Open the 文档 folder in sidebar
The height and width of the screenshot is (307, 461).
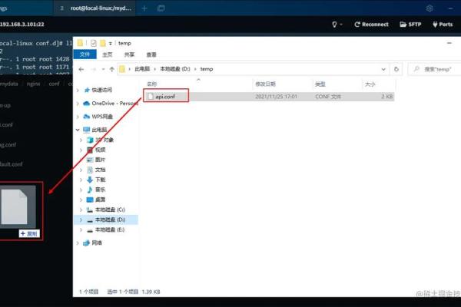pos(100,170)
